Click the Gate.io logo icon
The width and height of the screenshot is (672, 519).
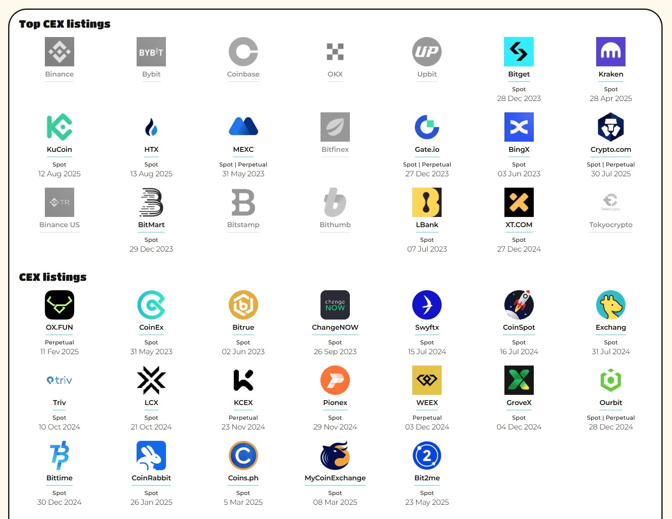(427, 127)
